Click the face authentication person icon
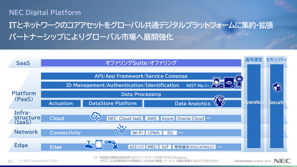 tap(217, 83)
